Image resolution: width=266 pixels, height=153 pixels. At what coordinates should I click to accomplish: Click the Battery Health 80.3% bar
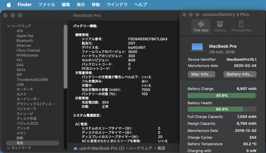coord(222,109)
